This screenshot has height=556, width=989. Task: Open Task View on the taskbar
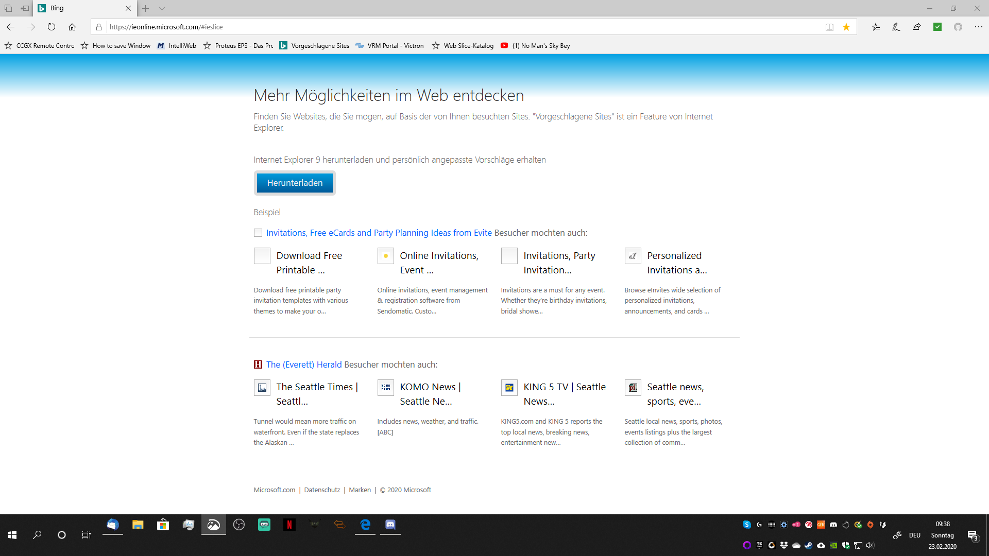point(87,535)
